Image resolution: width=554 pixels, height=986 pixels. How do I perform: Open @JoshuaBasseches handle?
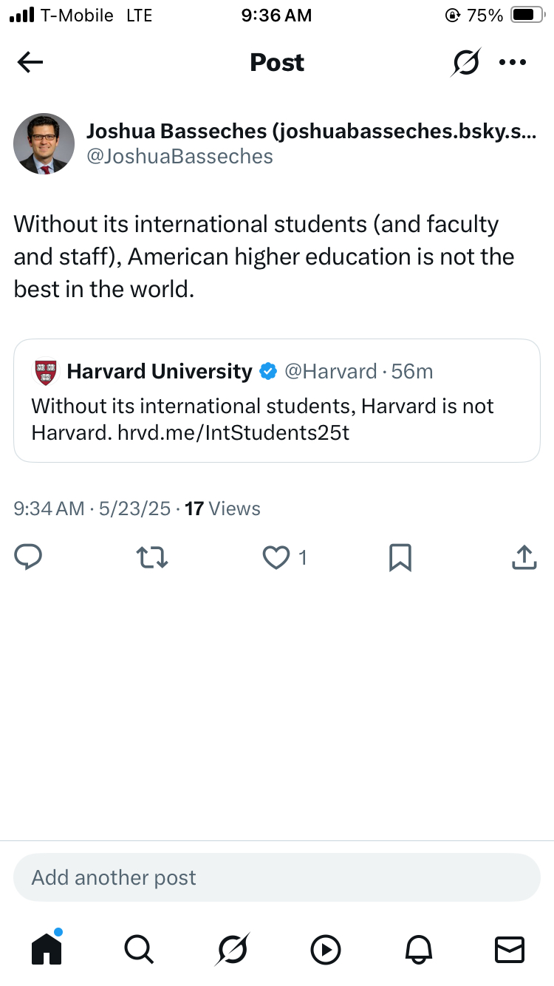pos(179,157)
